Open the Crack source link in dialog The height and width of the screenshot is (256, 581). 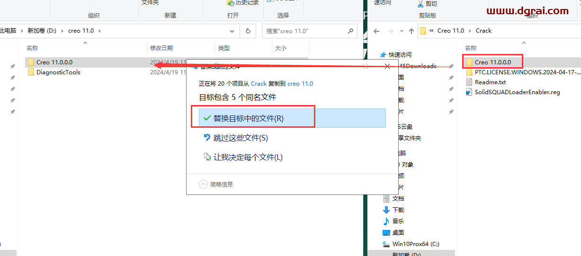click(259, 83)
